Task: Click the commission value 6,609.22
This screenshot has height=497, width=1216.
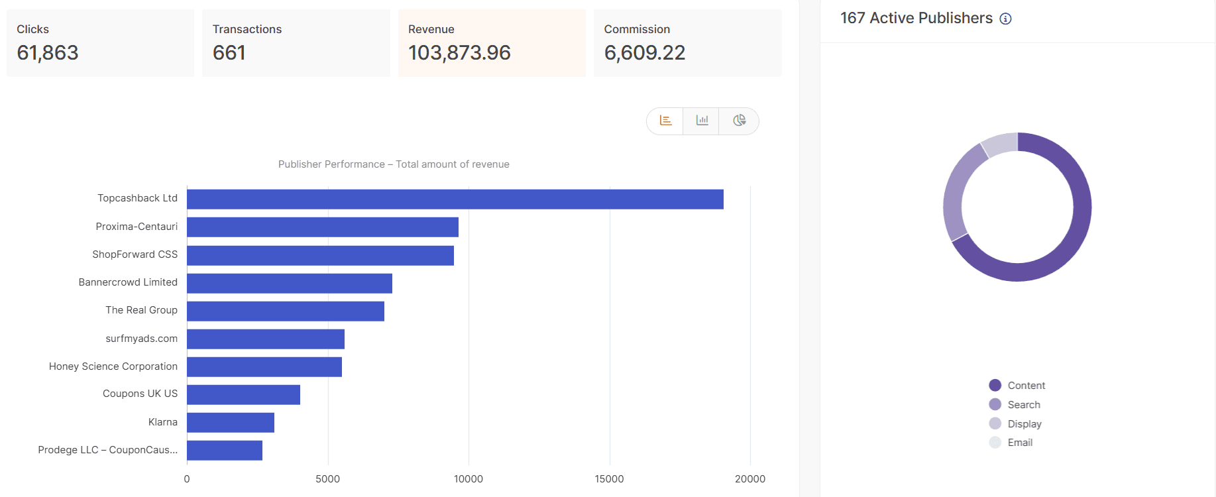Action: [645, 52]
